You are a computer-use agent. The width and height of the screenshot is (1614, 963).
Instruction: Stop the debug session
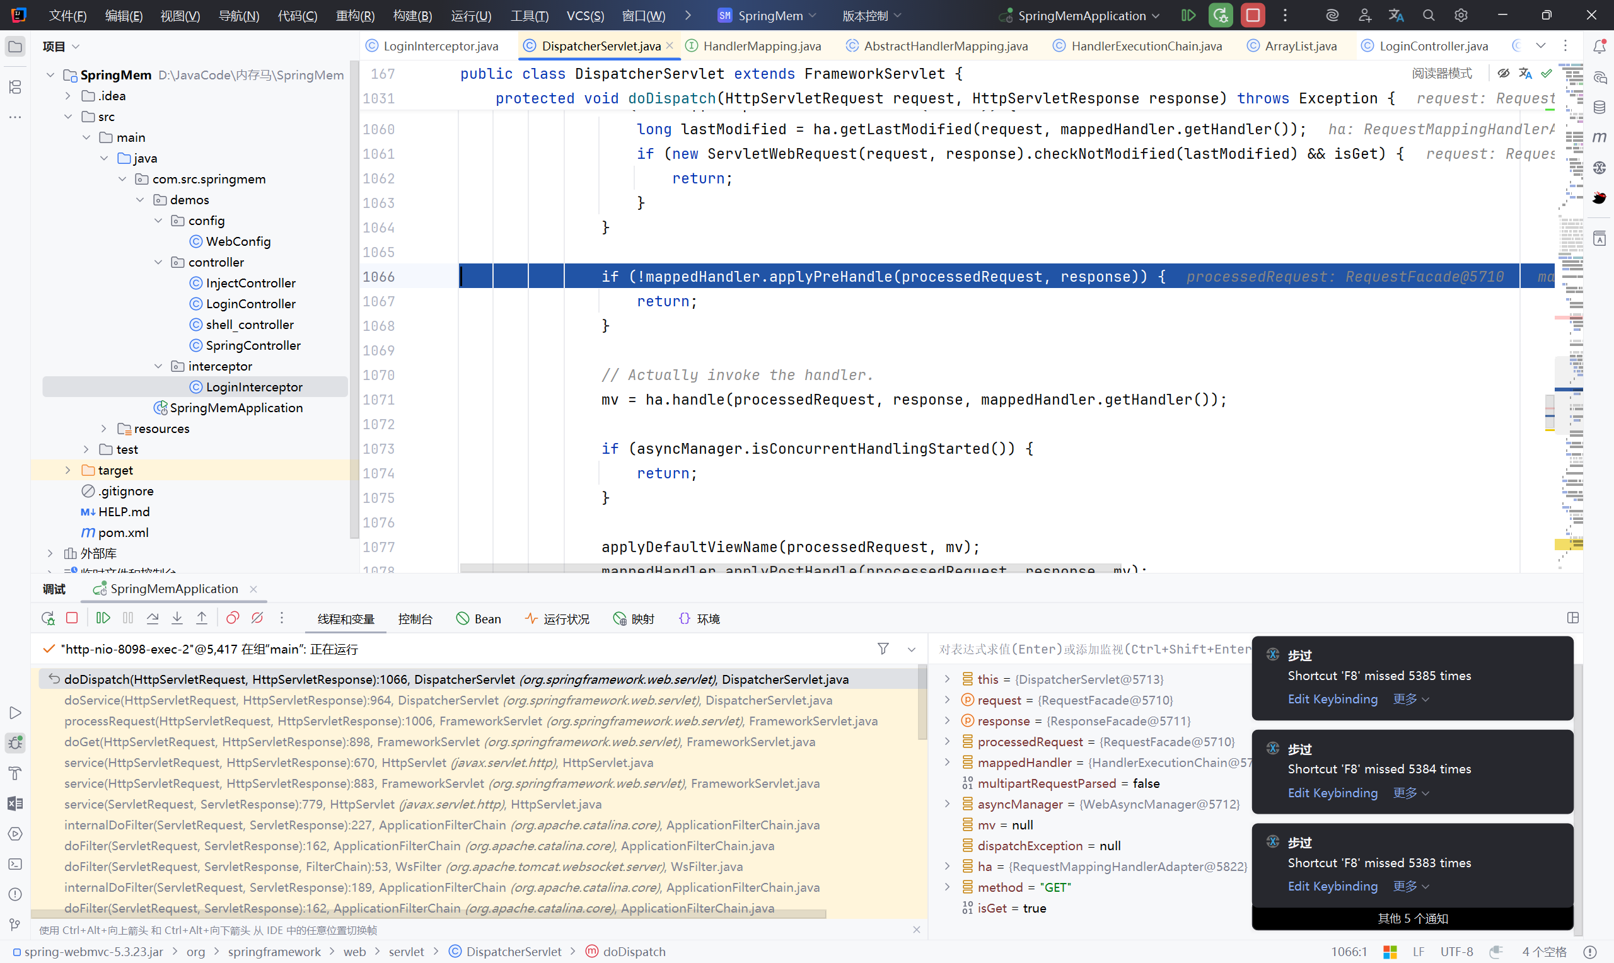click(72, 618)
